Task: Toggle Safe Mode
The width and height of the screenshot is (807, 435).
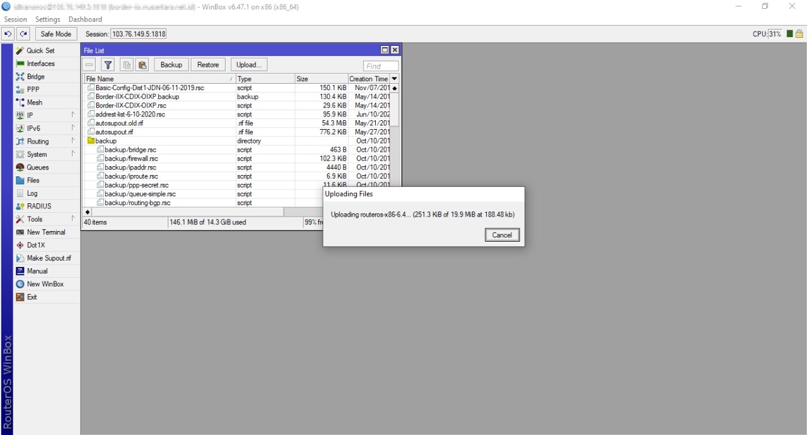Action: tap(56, 34)
